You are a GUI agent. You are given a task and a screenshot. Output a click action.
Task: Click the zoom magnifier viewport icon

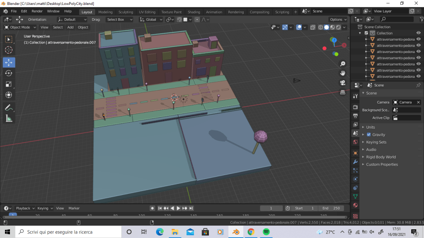[x=343, y=64]
